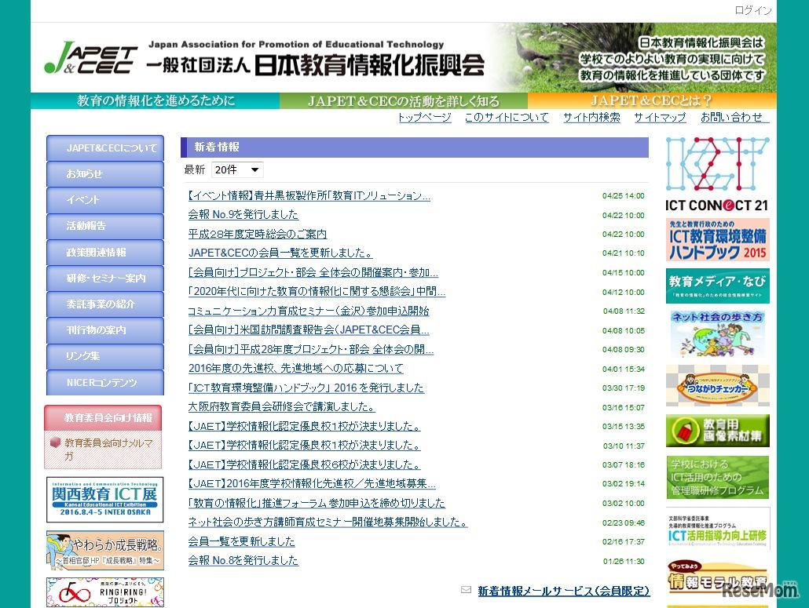Open 会報No.9を発行しました article
Screen dimensions: 809x608
[242, 213]
